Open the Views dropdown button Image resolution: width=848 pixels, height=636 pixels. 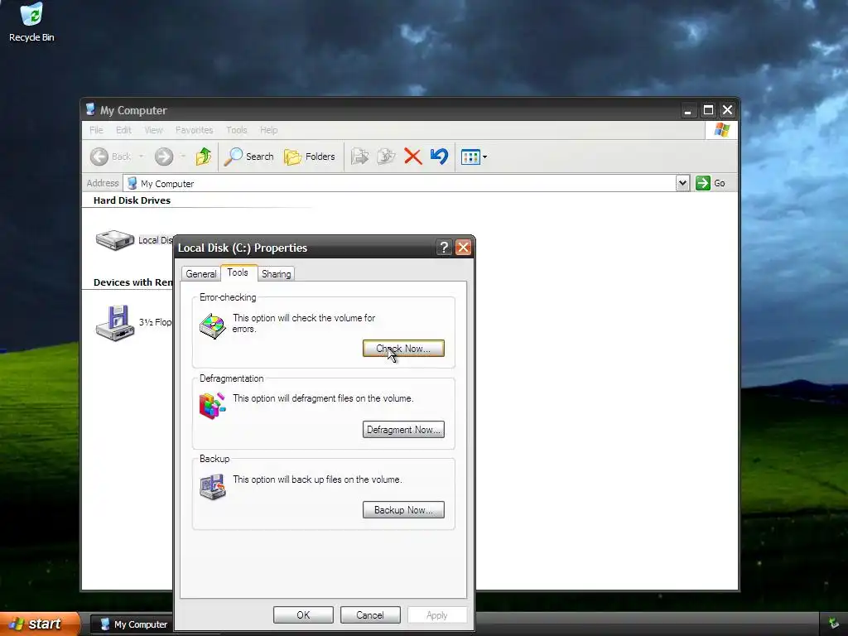tap(474, 157)
